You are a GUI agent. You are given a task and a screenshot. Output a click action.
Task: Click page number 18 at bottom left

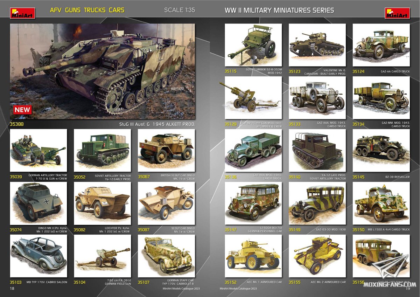[x=12, y=289]
